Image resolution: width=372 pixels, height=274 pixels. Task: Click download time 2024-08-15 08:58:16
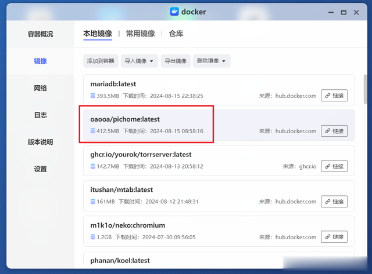(177, 131)
